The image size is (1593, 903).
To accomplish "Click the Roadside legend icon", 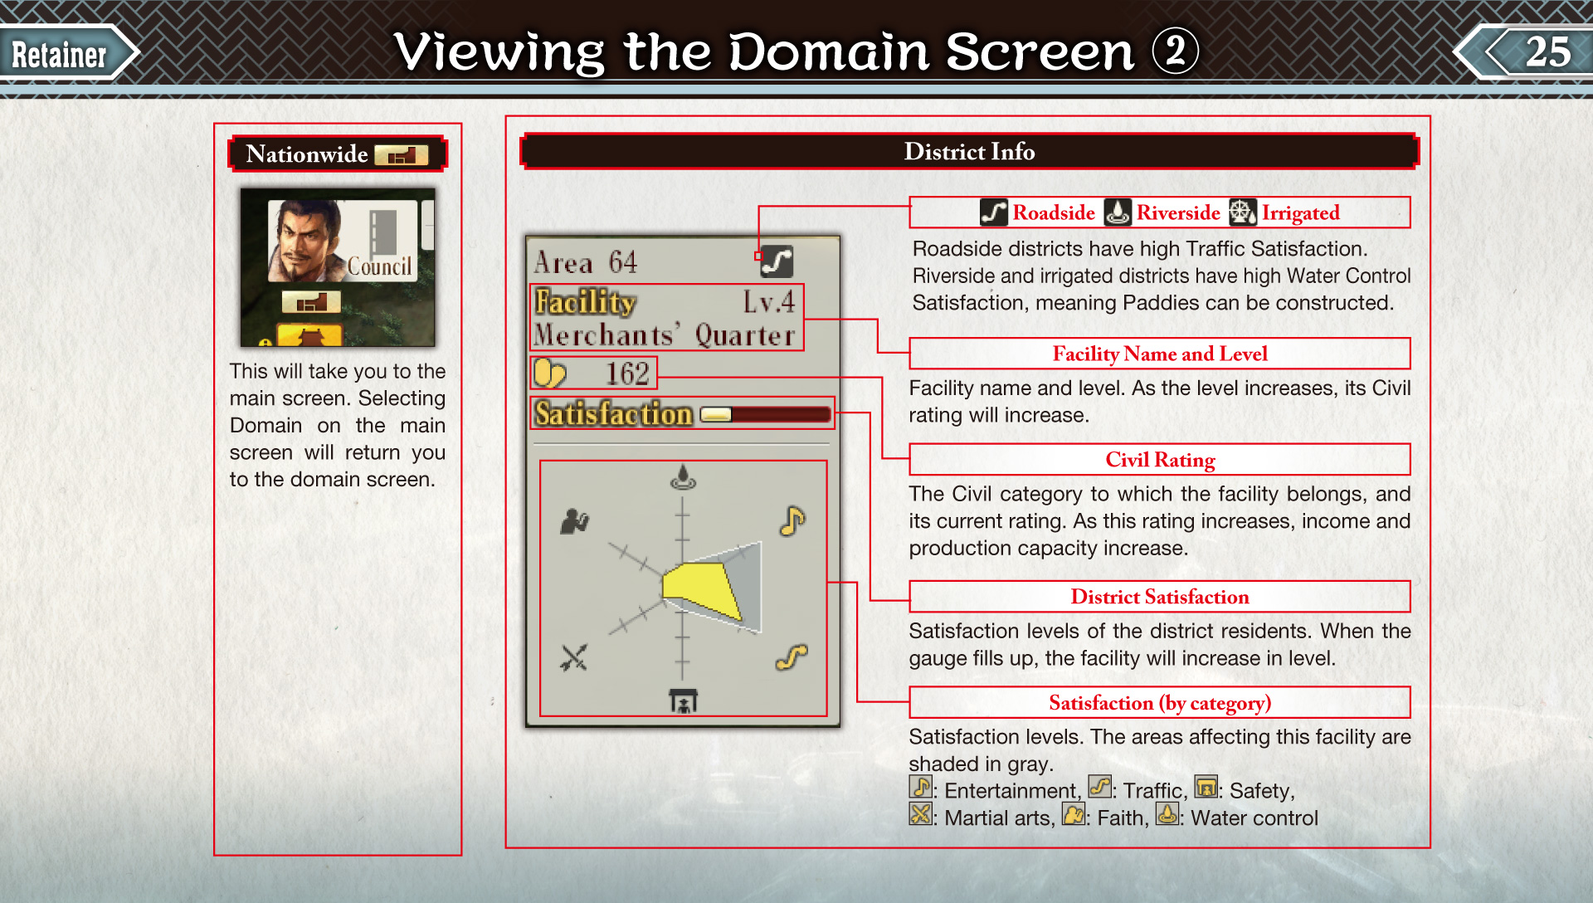I will click(993, 212).
